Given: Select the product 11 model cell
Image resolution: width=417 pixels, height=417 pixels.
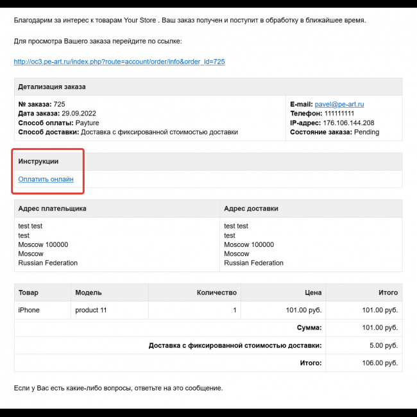Looking at the screenshot, I should coord(91,310).
